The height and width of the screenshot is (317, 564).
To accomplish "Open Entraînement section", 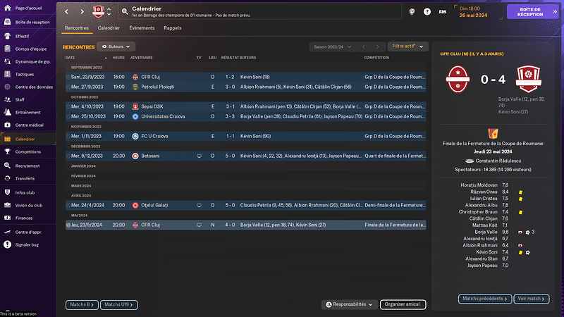I will coord(28,112).
